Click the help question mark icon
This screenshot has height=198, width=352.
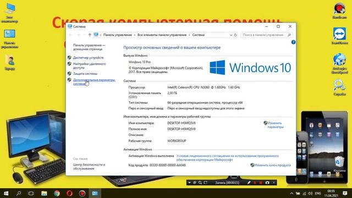(293, 42)
